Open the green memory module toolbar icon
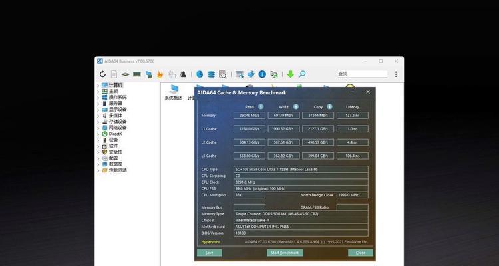Screen dimensions: 499x266 coord(137,74)
